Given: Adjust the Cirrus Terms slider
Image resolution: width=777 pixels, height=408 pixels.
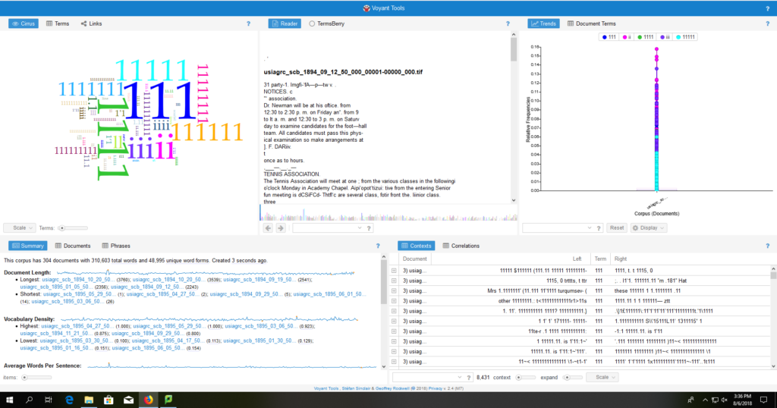Looking at the screenshot, I should coord(72,228).
